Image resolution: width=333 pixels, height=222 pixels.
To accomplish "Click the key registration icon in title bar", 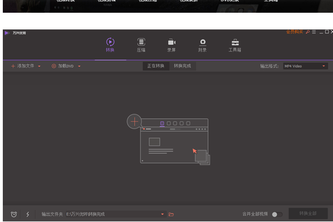I will click(307, 33).
